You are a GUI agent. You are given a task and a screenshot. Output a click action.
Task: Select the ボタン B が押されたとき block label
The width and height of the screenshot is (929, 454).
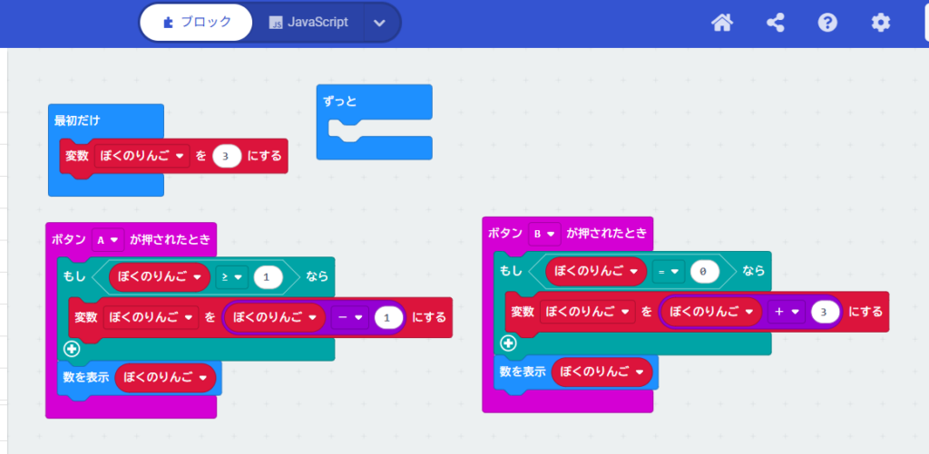(567, 234)
